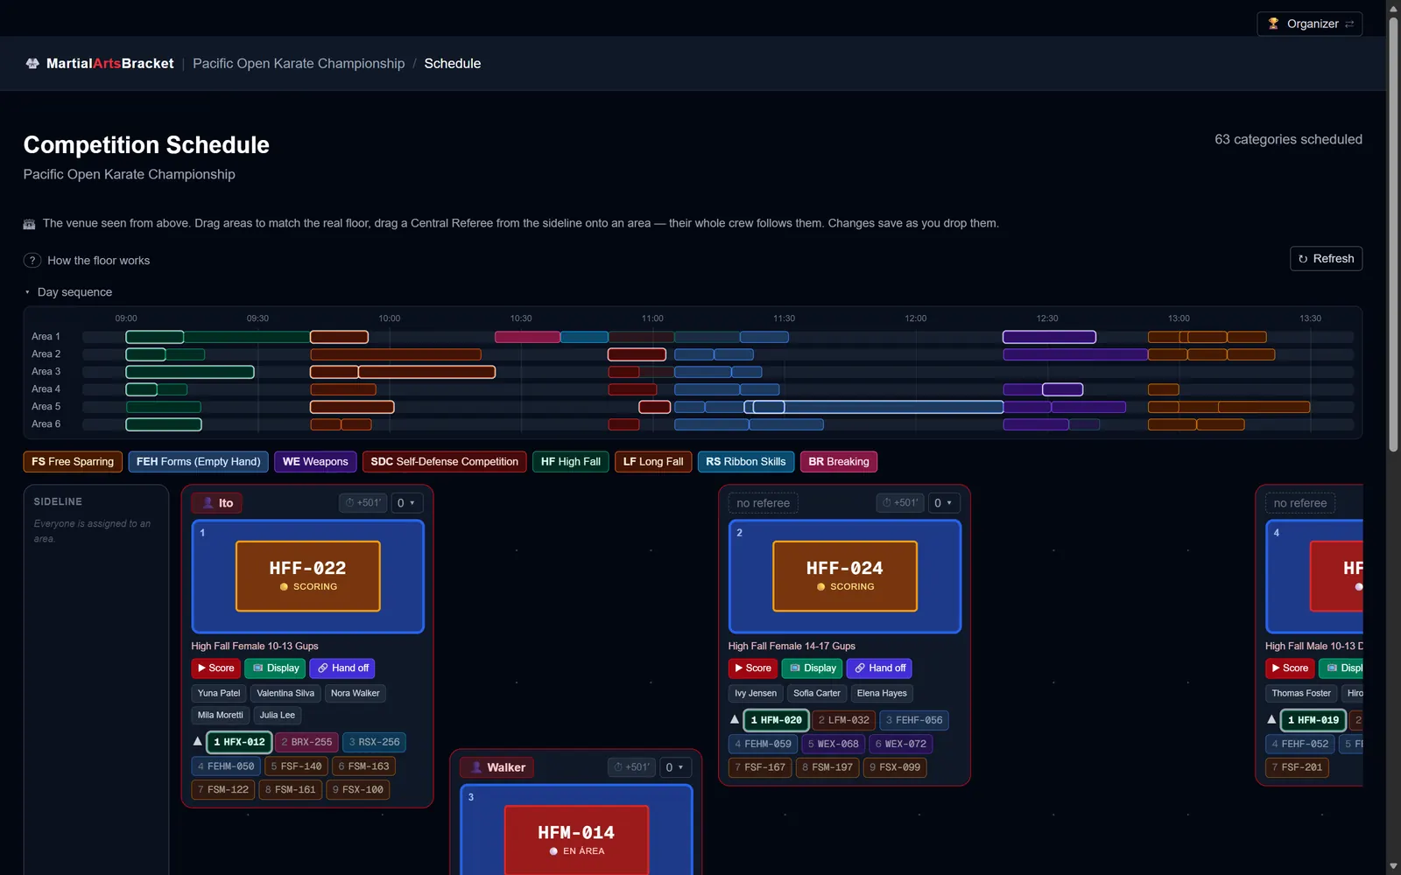The width and height of the screenshot is (1401, 875).
Task: Open the delay dropdown on Walker's area
Action: click(675, 767)
